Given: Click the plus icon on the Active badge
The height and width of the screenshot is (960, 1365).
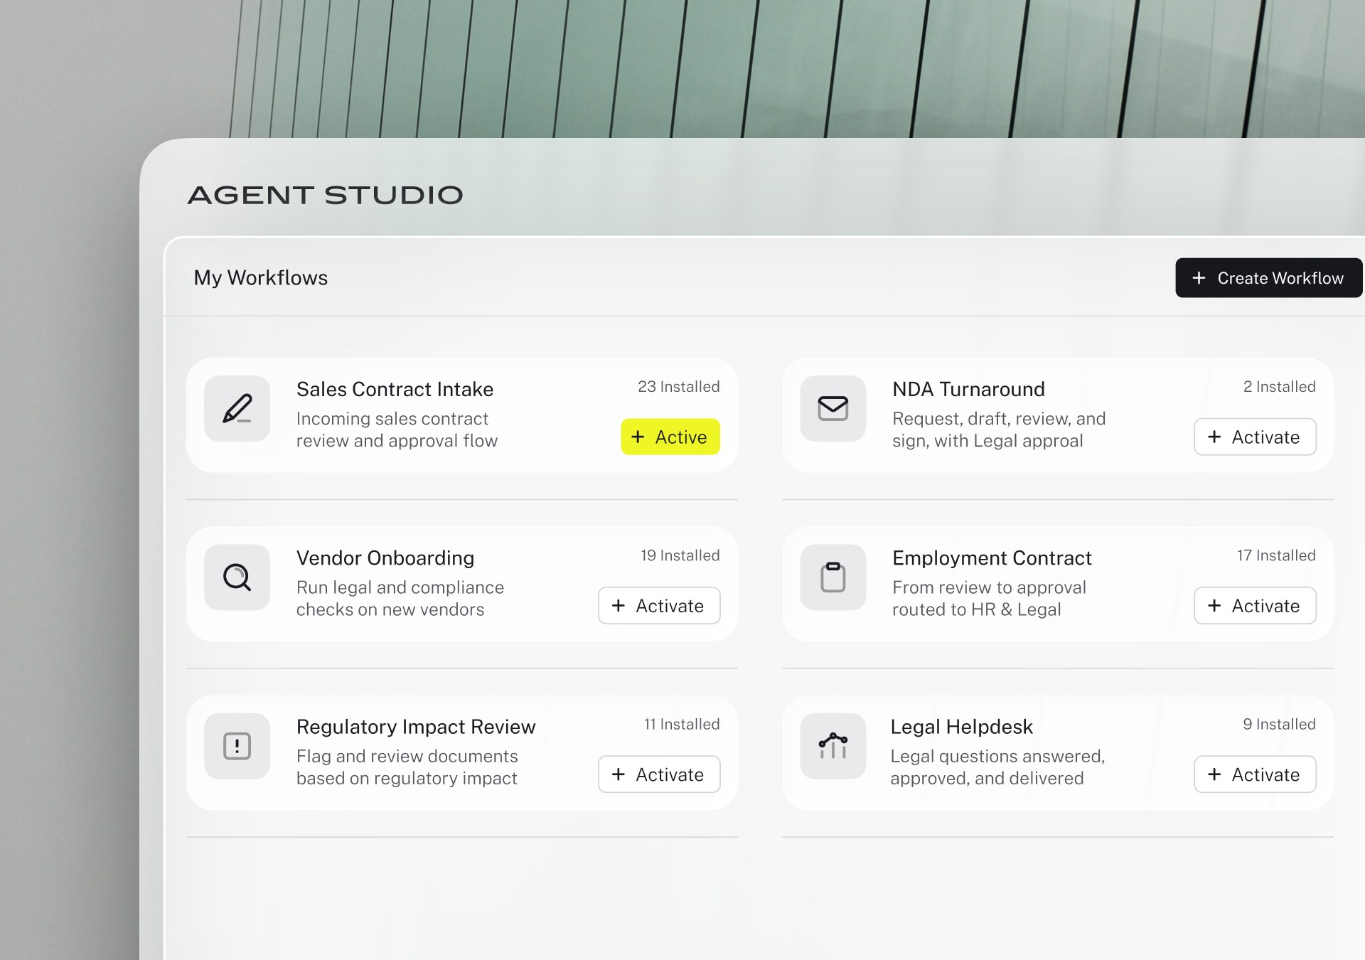Looking at the screenshot, I should click(x=638, y=437).
